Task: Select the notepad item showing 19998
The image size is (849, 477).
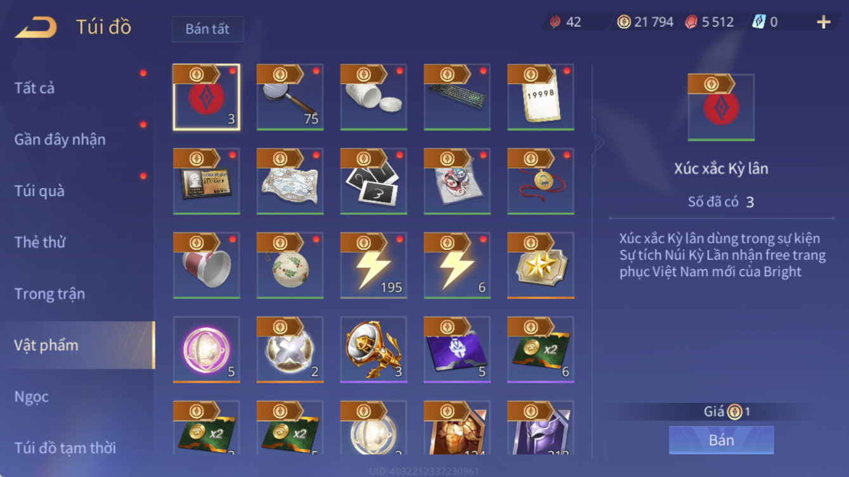Action: (541, 97)
